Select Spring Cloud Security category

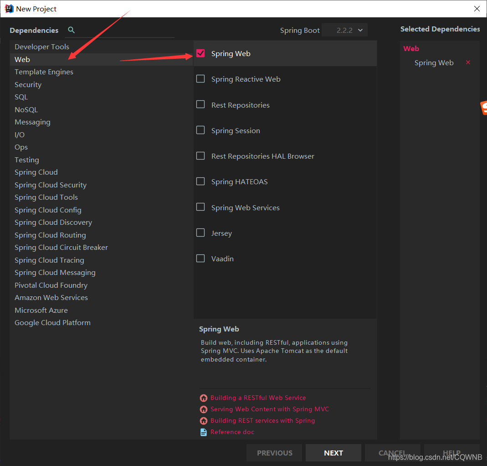[101, 185]
